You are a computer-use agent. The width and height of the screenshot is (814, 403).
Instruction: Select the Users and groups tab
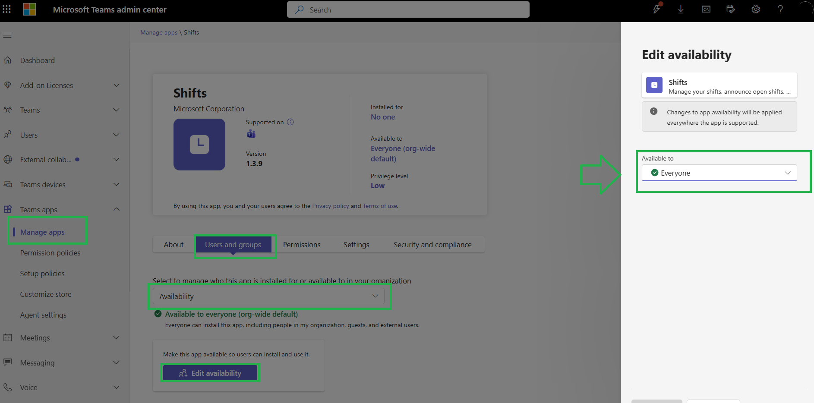click(233, 245)
